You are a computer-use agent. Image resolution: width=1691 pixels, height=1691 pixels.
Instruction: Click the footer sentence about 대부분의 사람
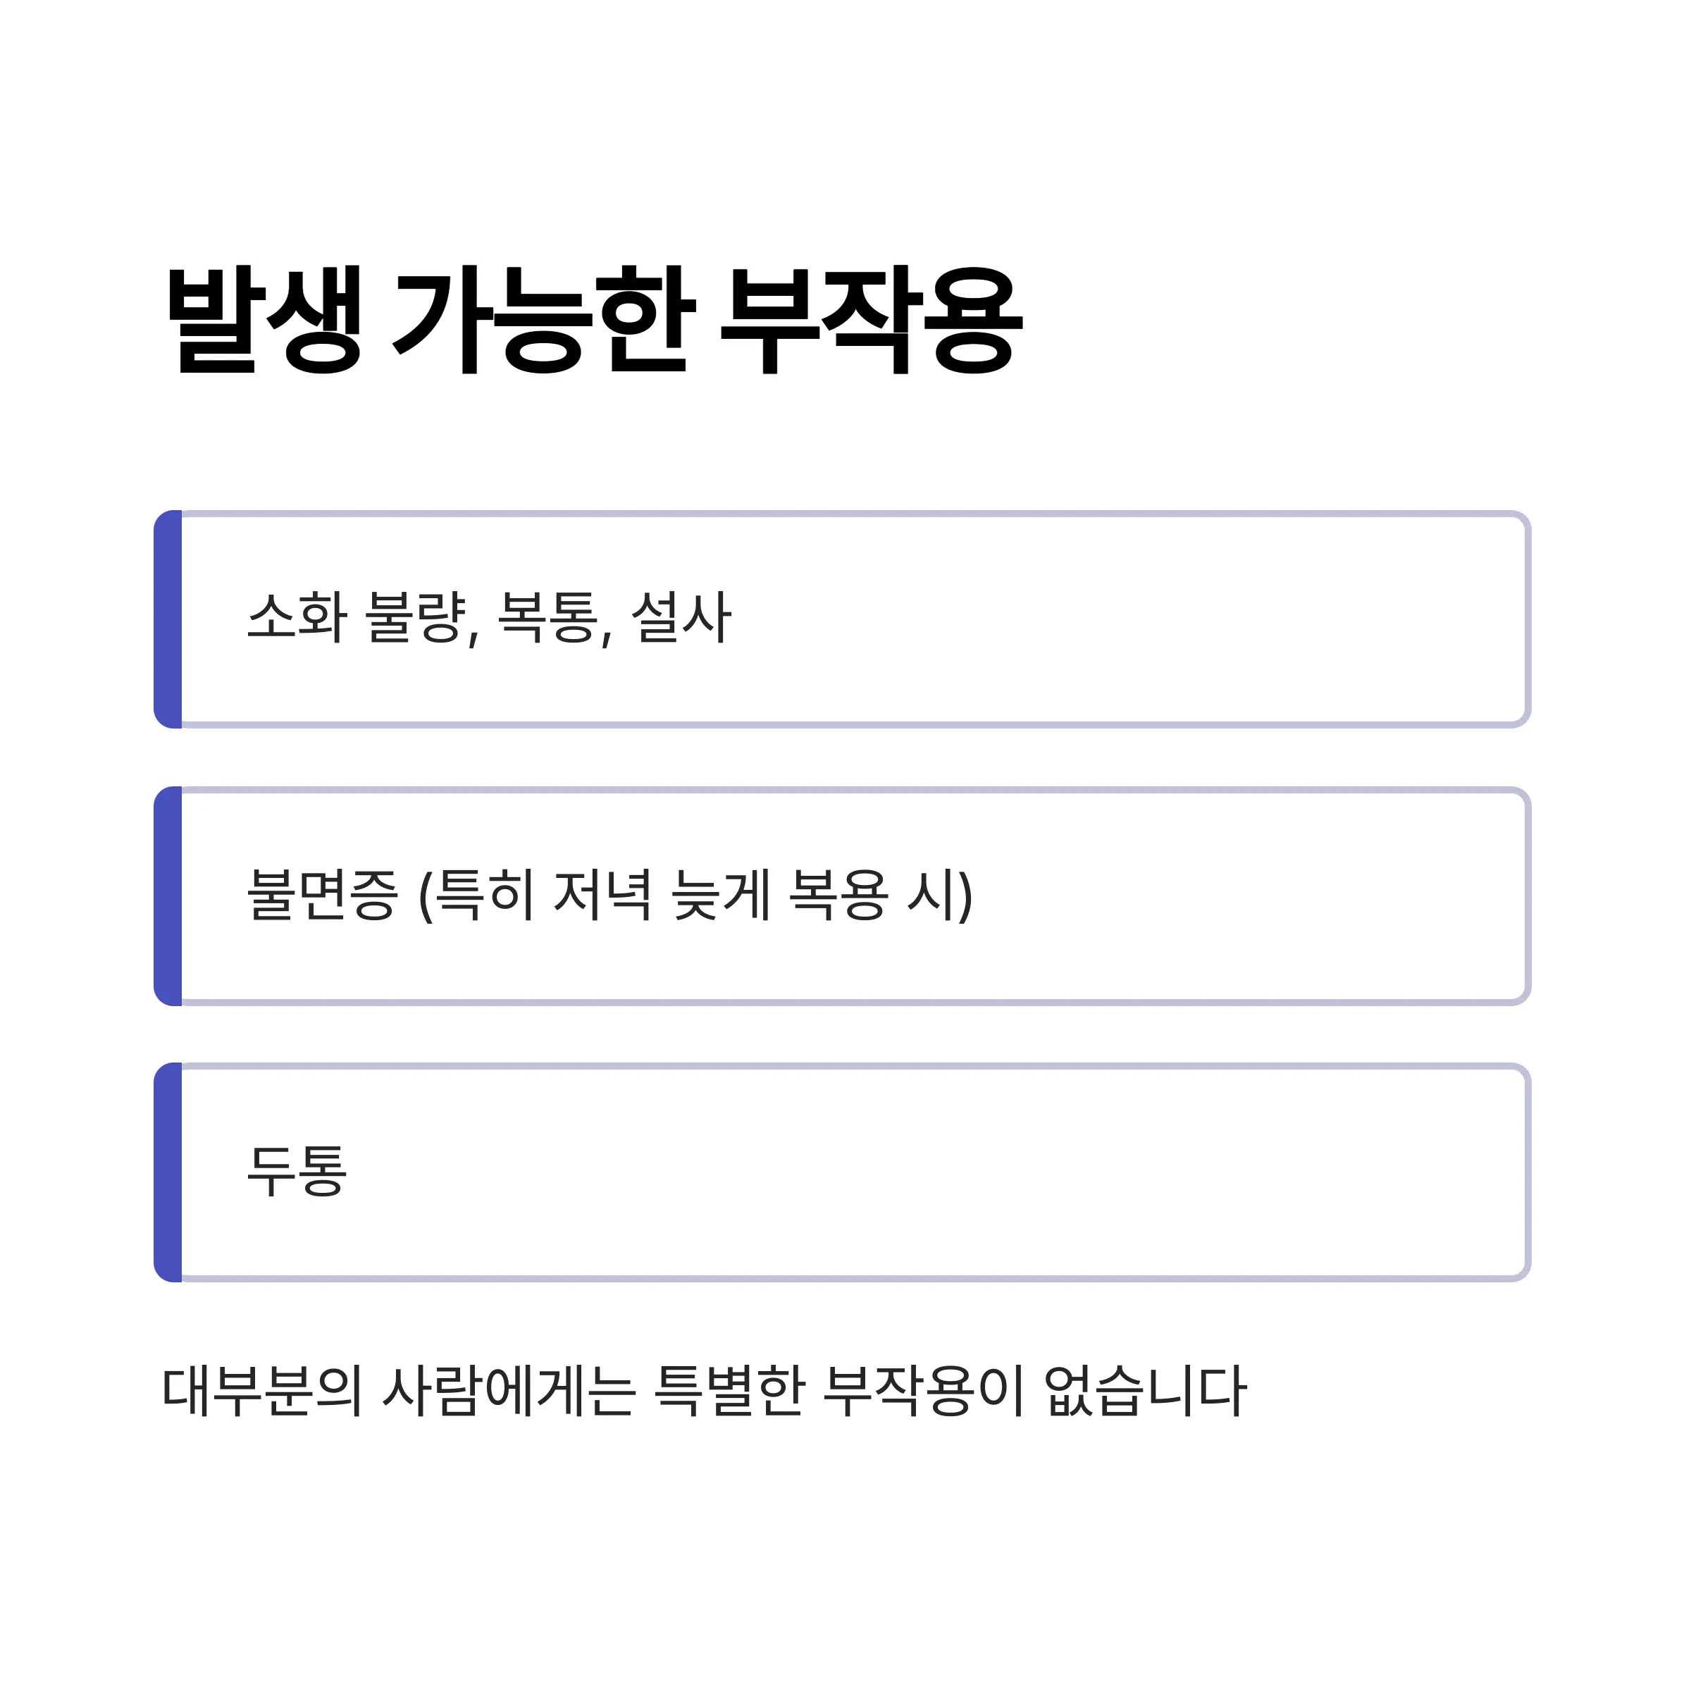704,1390
